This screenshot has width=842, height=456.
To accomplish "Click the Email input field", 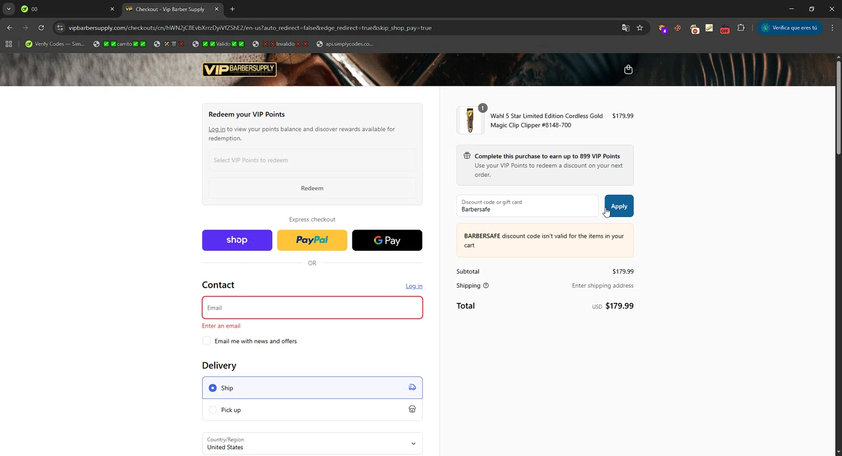I will [x=312, y=307].
